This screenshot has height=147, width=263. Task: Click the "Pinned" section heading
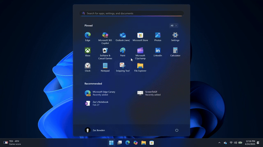pos(88,25)
